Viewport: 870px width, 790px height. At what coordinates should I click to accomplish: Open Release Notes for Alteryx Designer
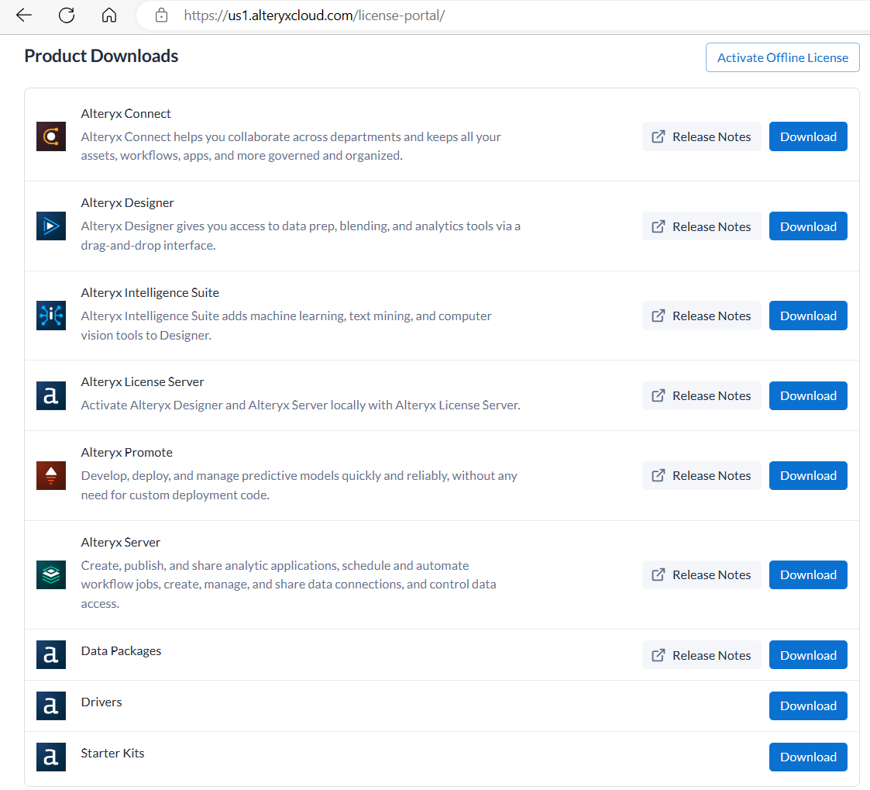pyautogui.click(x=701, y=226)
